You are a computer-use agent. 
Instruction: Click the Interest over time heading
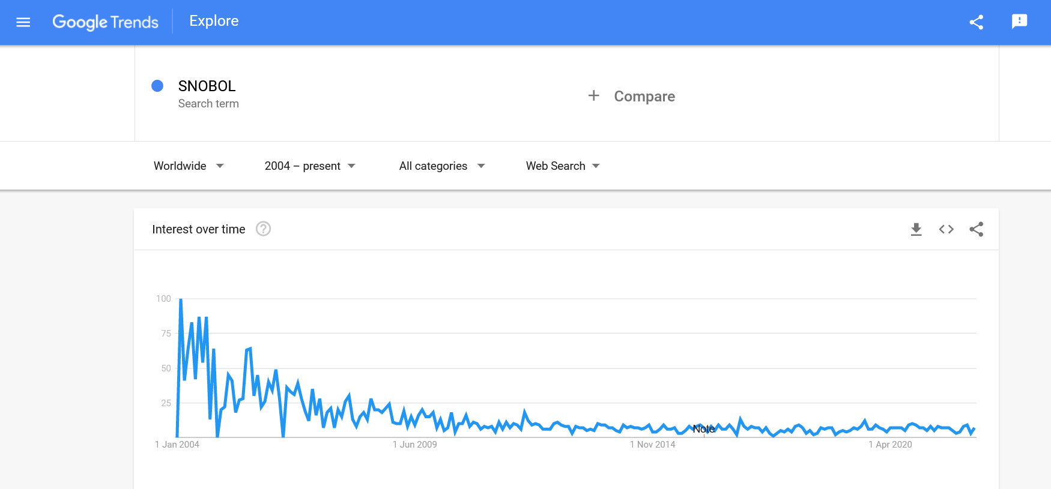point(199,229)
